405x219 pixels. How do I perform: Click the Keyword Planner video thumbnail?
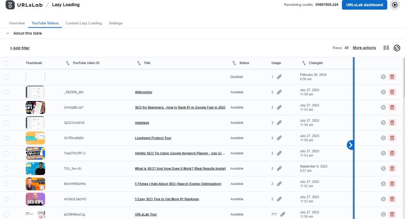coord(35,153)
